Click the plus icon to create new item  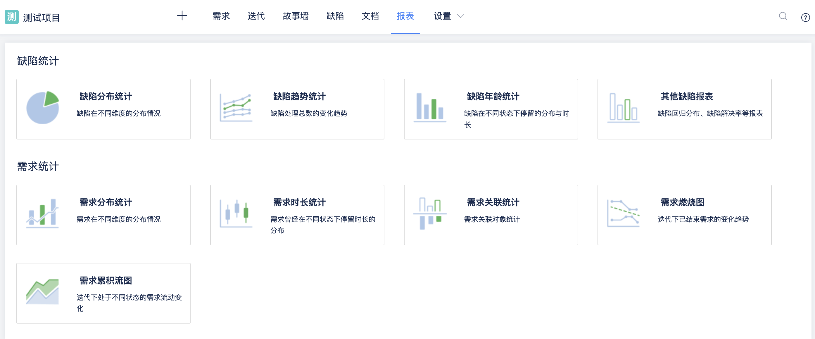click(182, 16)
